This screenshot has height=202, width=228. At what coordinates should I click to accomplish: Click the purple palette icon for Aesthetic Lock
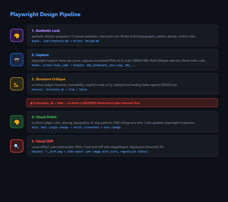point(17,35)
